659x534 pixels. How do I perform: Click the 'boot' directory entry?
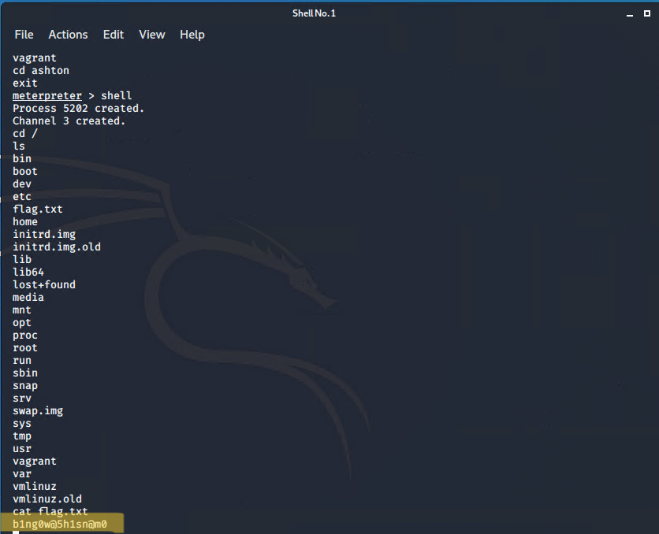point(25,171)
